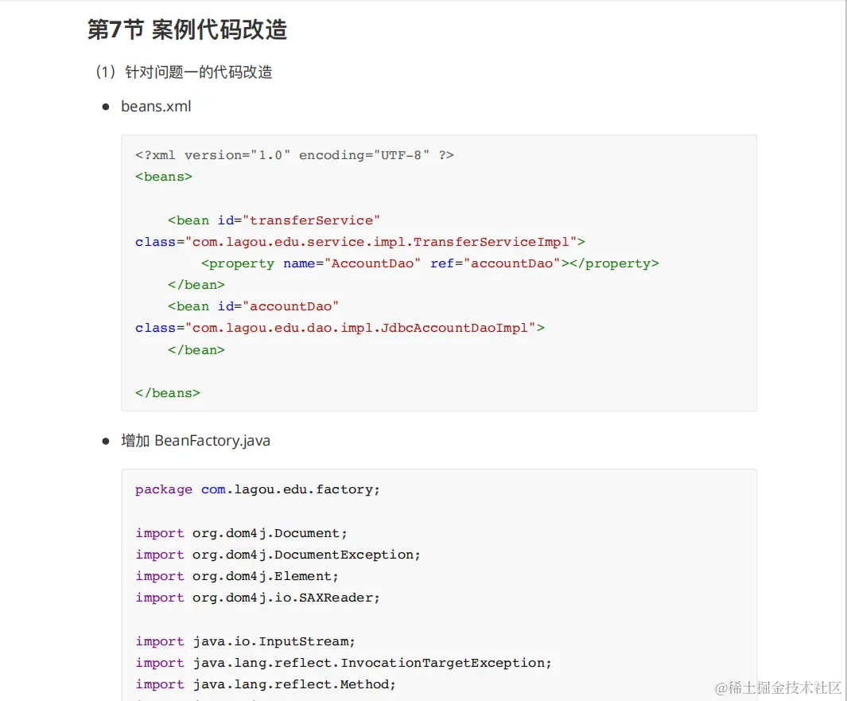Viewport: 847px width, 701px height.
Task: Click the package com.lagou.edu.factory line
Action: (258, 489)
